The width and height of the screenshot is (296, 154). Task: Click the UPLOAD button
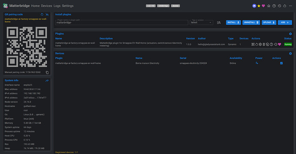point(269,22)
